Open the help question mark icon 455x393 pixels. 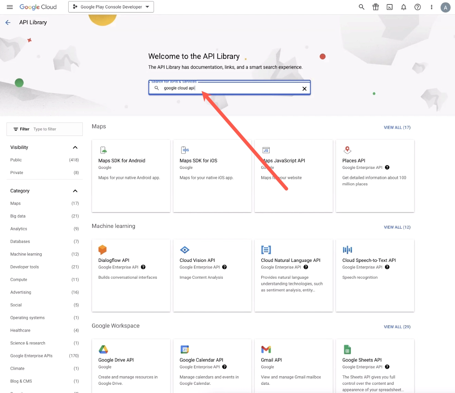[418, 7]
